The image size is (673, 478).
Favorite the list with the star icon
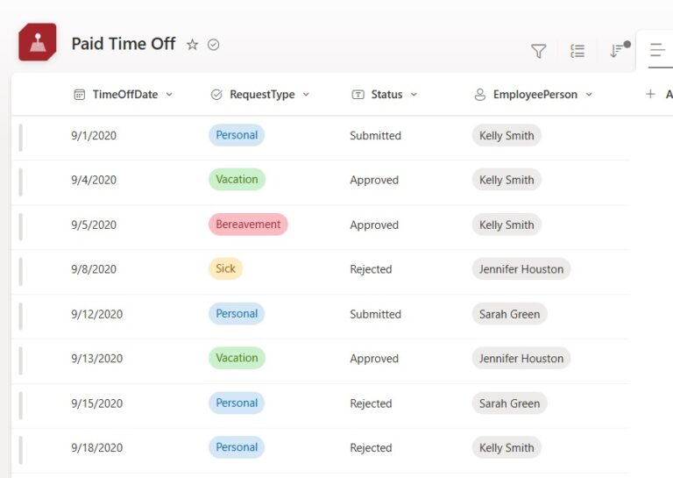(192, 45)
